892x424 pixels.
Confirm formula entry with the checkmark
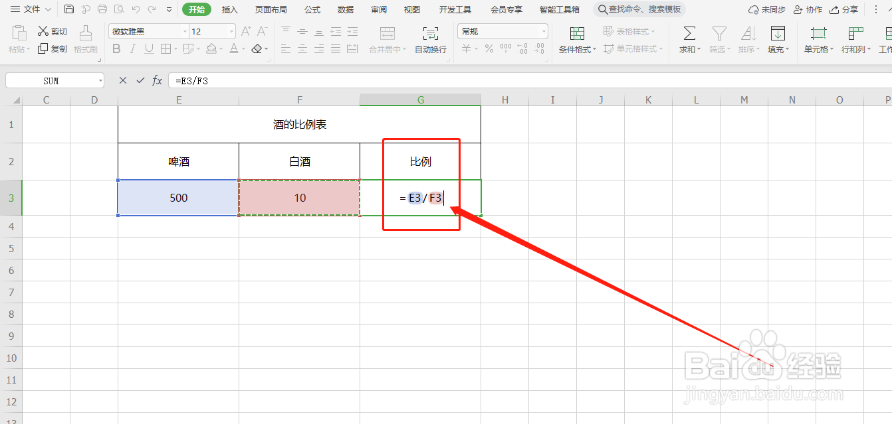pos(140,80)
